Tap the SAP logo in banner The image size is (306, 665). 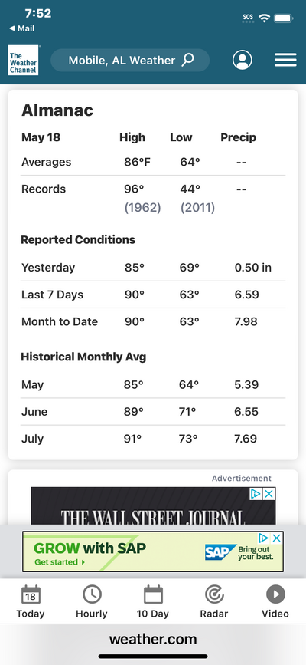[220, 552]
